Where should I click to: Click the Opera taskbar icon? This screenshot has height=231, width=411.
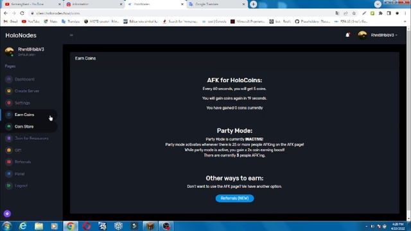pyautogui.click(x=87, y=226)
